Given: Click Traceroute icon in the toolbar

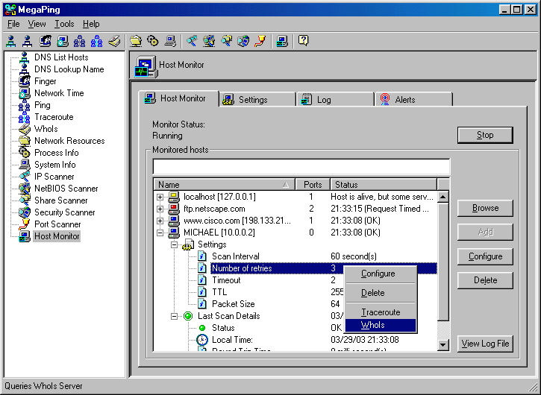Looking at the screenshot, I should (96, 41).
